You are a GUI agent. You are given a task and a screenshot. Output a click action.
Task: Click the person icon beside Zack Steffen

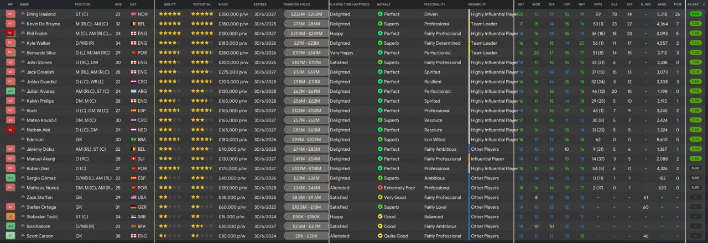tap(23, 197)
